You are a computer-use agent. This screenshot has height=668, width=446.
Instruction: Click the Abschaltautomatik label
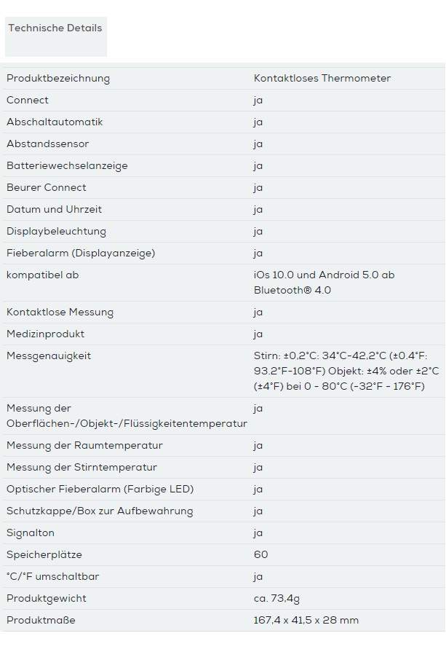(55, 122)
